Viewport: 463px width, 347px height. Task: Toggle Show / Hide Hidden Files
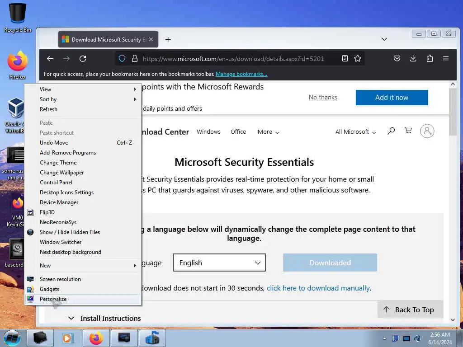83,232
